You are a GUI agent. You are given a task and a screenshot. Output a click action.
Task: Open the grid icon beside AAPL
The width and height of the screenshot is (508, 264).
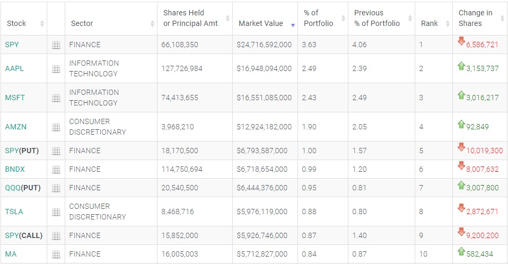[56, 69]
